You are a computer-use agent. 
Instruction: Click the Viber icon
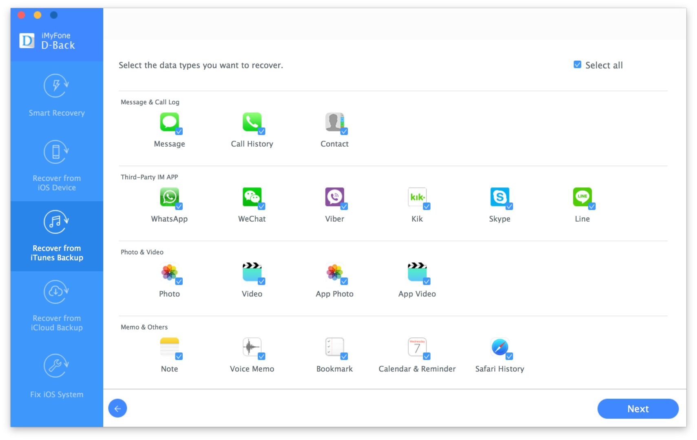(x=334, y=197)
